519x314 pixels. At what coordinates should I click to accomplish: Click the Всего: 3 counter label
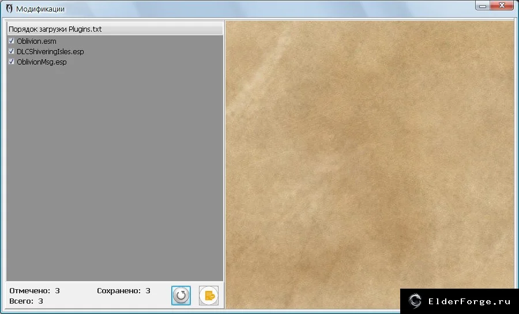click(26, 301)
